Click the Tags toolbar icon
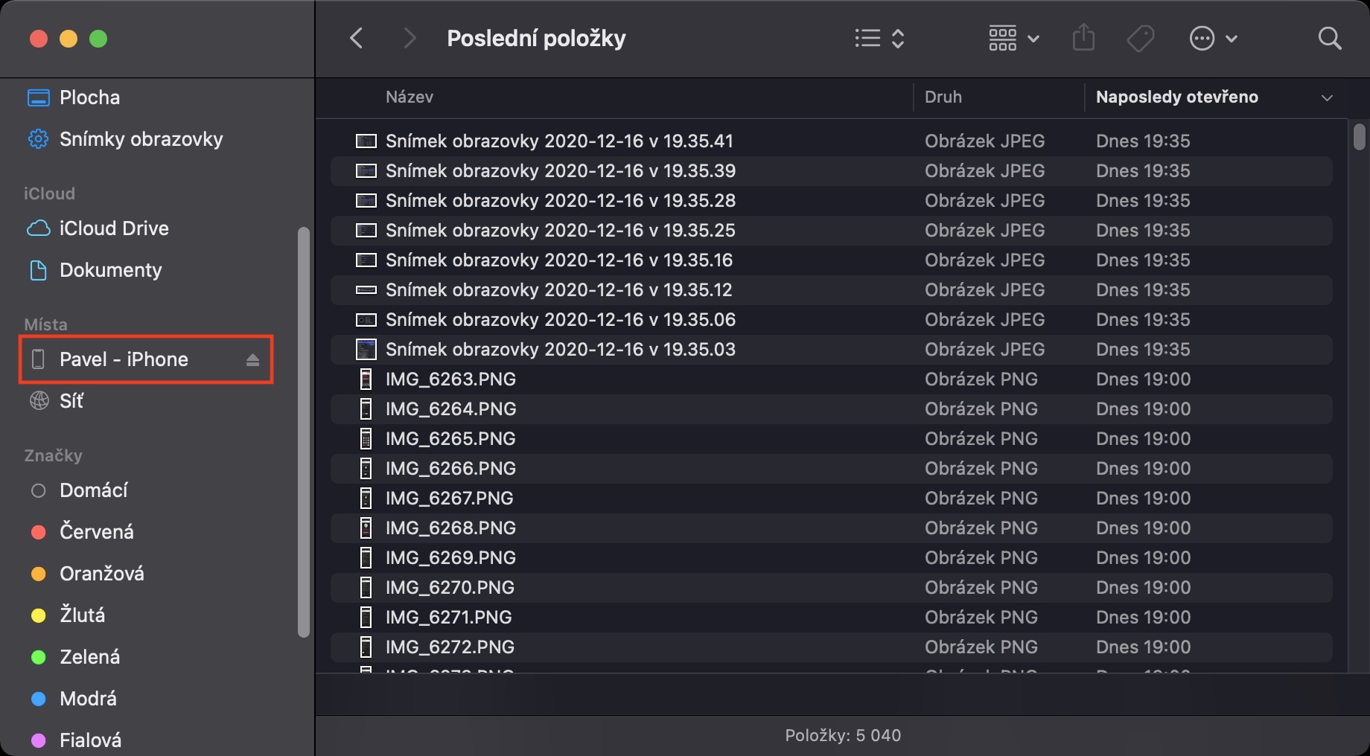The width and height of the screenshot is (1370, 756). tap(1140, 39)
